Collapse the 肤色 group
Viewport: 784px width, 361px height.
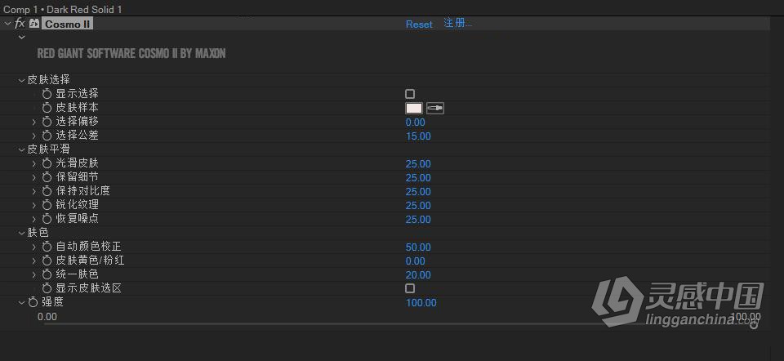[x=21, y=233]
